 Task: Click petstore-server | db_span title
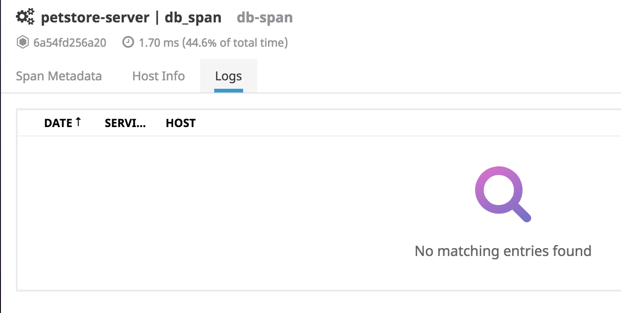click(131, 17)
